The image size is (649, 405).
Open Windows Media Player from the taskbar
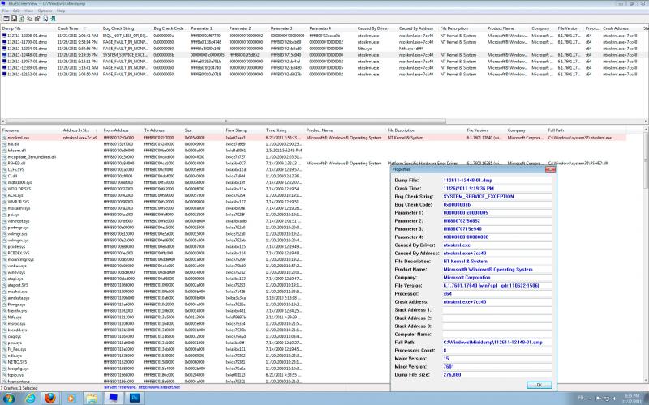click(71, 398)
